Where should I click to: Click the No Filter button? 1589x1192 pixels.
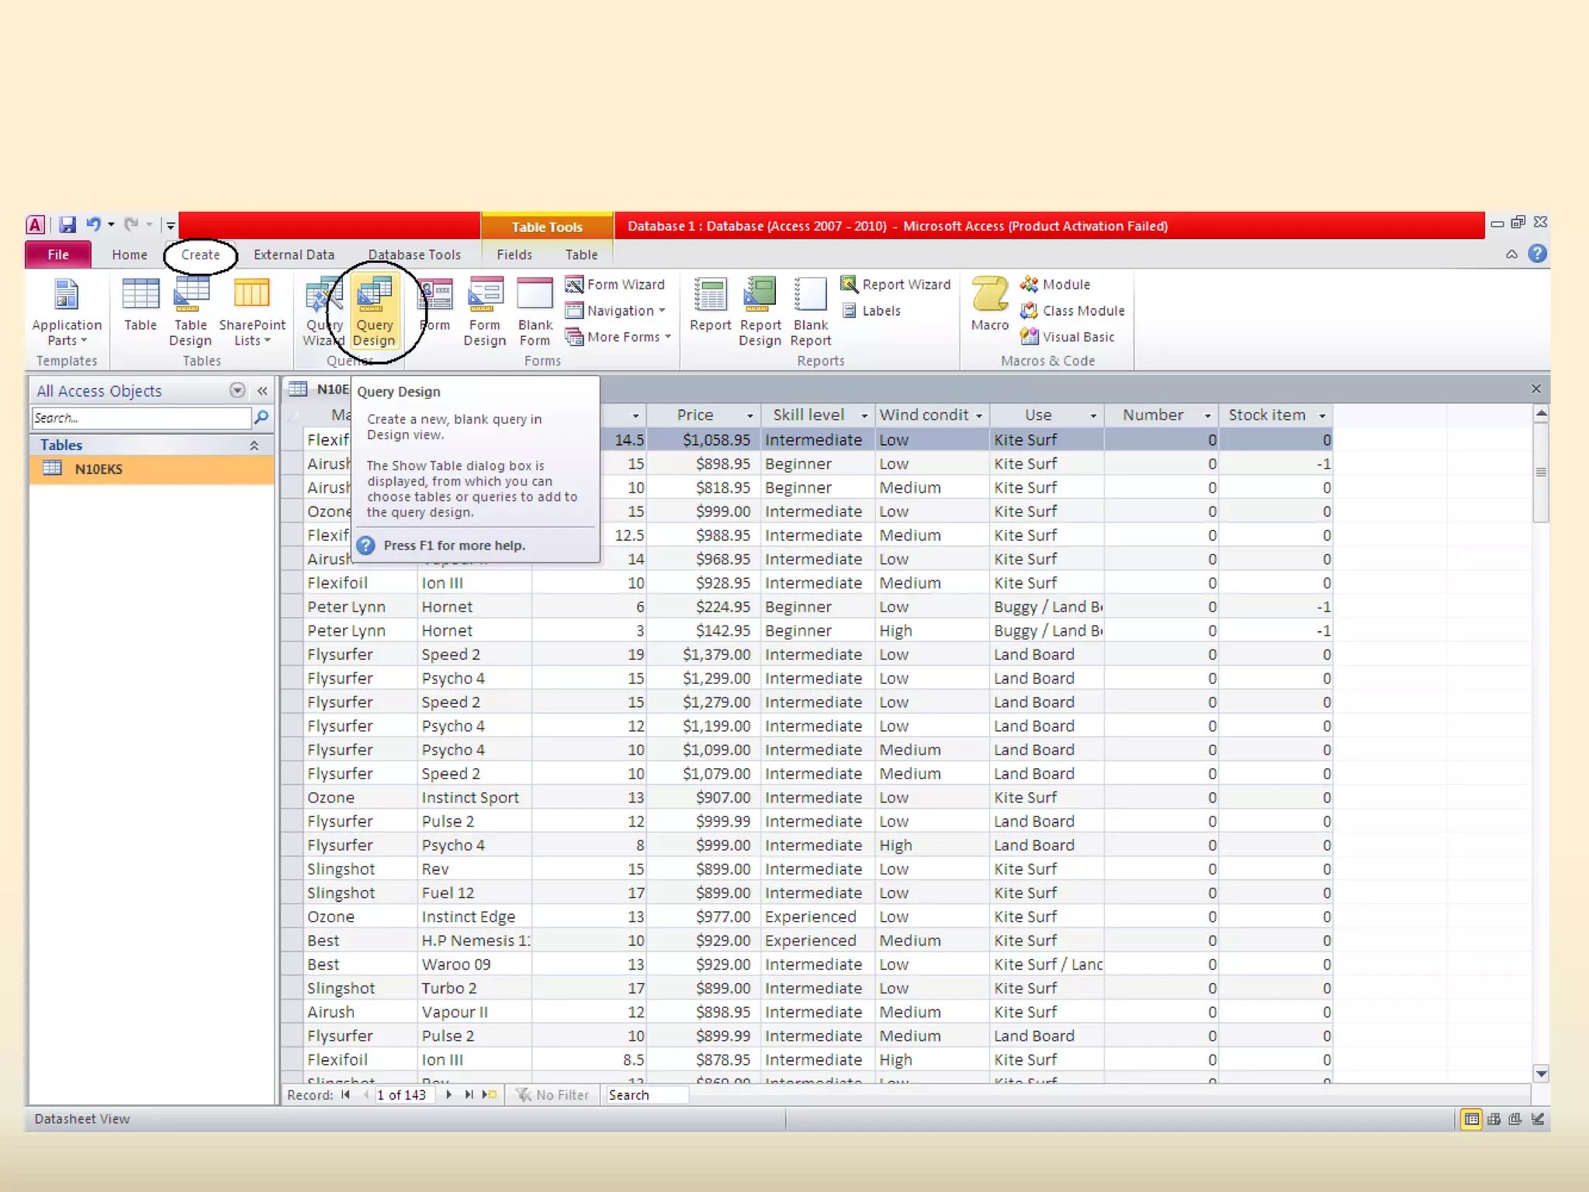point(552,1095)
